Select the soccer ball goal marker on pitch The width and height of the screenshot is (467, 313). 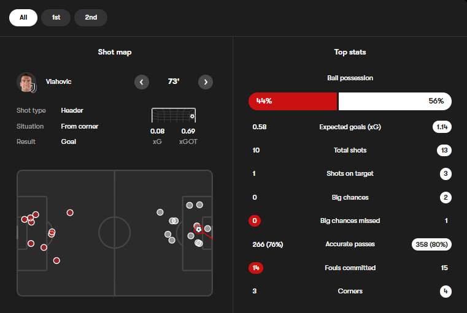(x=198, y=229)
